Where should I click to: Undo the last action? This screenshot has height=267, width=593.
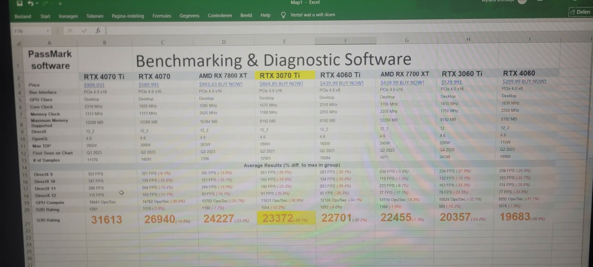tap(30, 3)
